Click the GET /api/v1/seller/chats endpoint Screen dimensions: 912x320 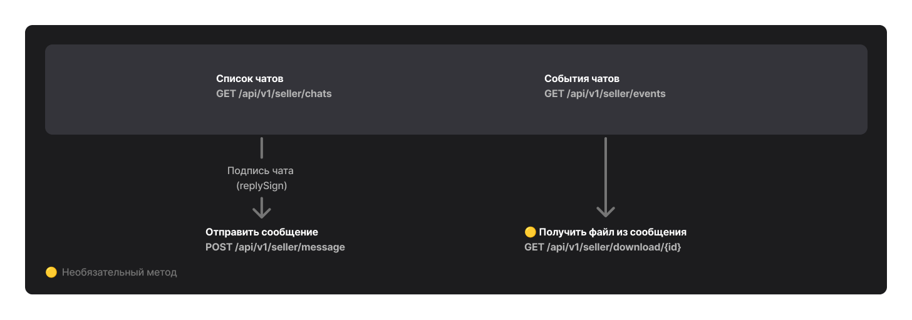click(274, 94)
